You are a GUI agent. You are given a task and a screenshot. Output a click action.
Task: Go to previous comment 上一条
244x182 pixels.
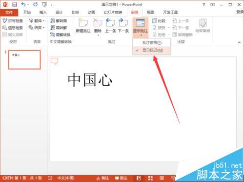click(110, 26)
